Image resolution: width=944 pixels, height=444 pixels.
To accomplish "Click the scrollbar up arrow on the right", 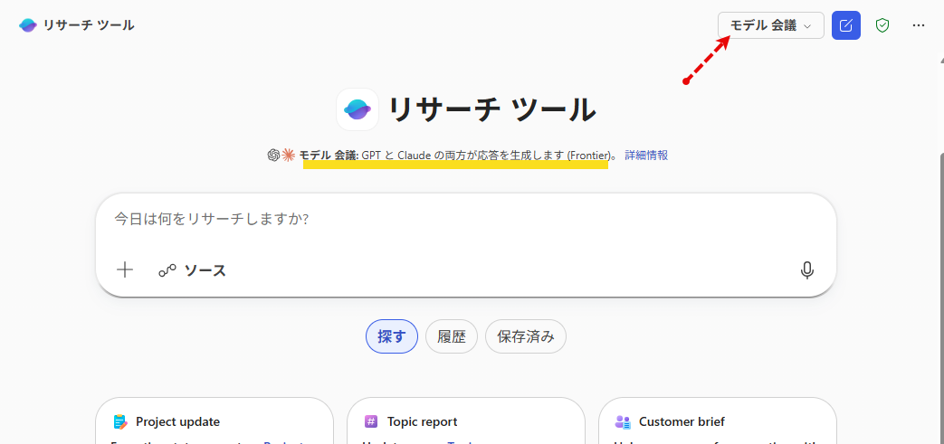I will click(939, 60).
